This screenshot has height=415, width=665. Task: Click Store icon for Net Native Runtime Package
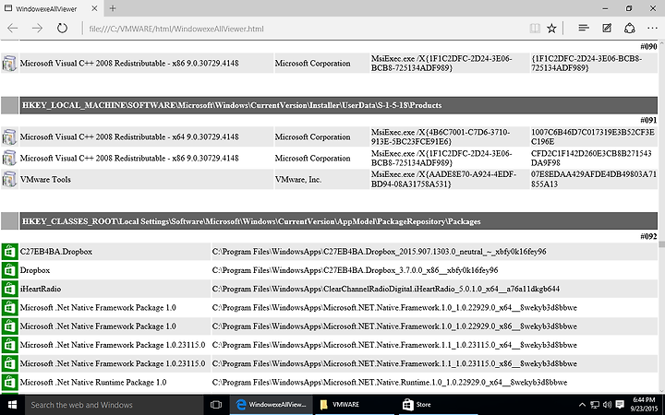coord(9,382)
